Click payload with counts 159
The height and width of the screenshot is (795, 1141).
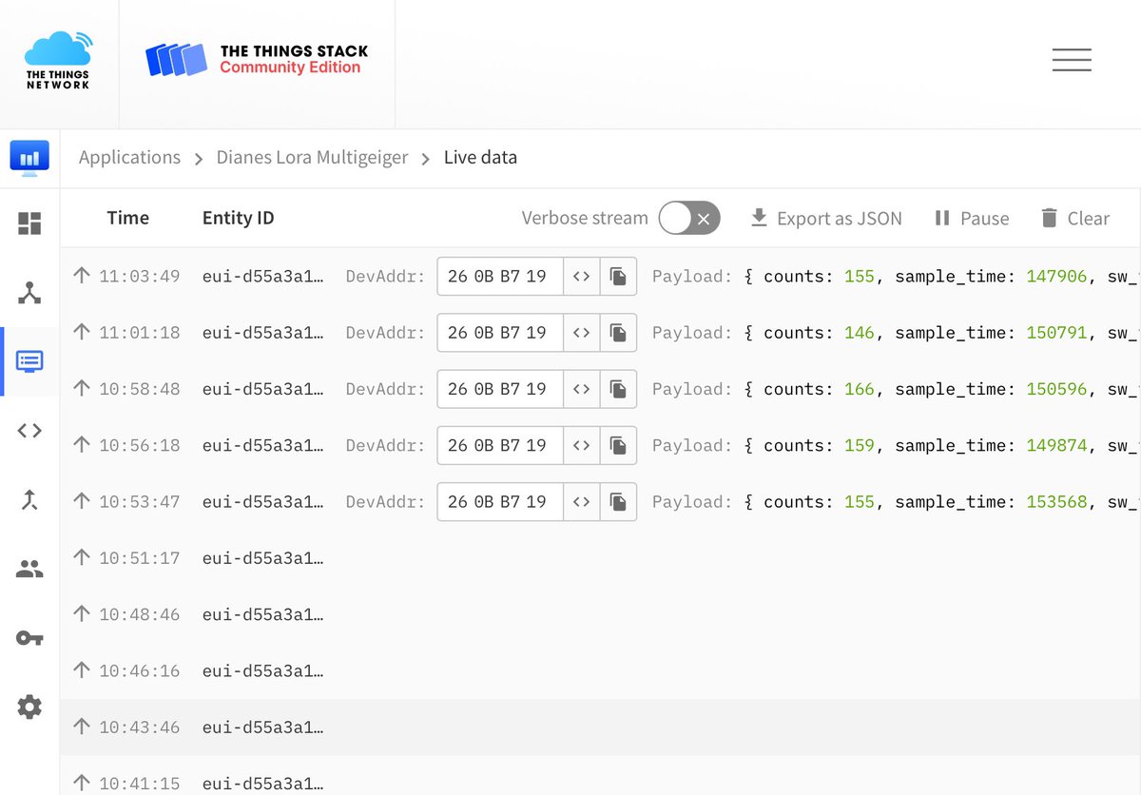pyautogui.click(x=896, y=445)
